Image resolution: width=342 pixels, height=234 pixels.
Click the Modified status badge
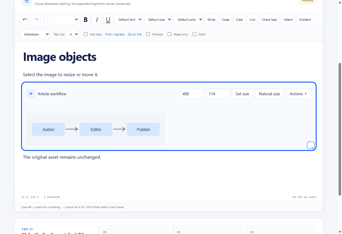(308, 1)
